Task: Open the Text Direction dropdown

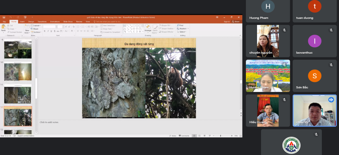Action: pyautogui.click(x=108, y=25)
